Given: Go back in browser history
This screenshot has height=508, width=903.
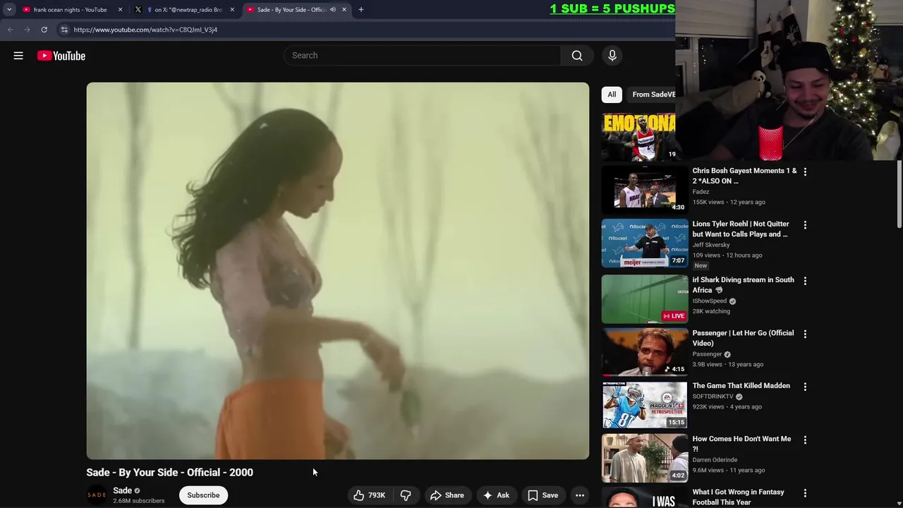Looking at the screenshot, I should tap(10, 30).
